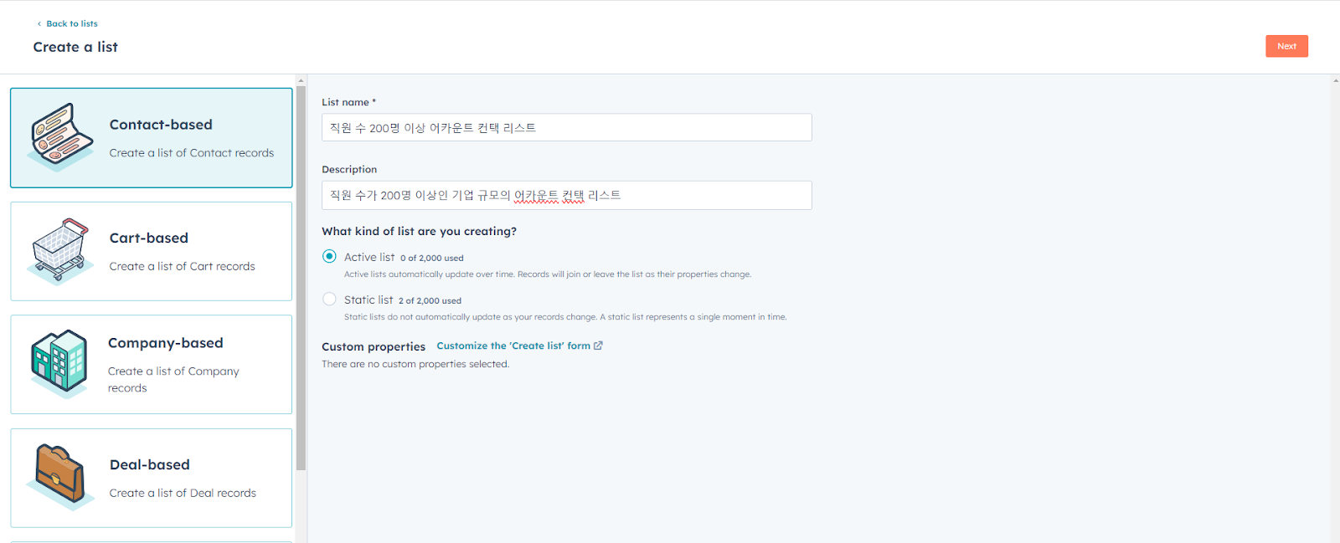The height and width of the screenshot is (543, 1340).
Task: Click the 'Custom properties' heading
Action: click(x=374, y=346)
